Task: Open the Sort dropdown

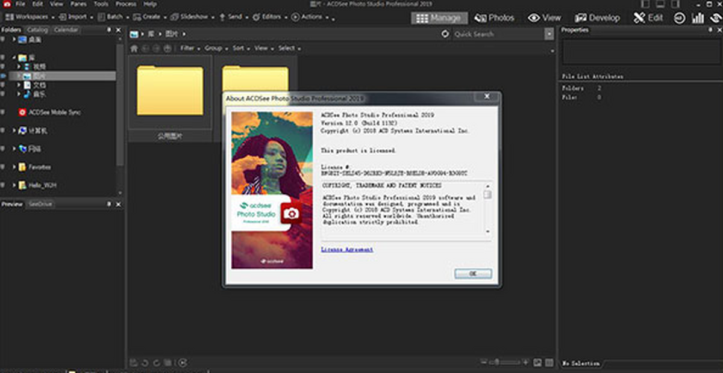Action: point(241,48)
